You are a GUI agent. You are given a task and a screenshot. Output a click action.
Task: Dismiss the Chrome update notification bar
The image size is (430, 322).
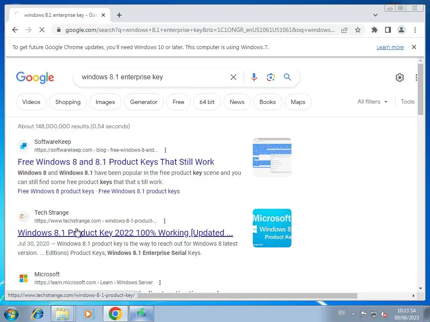[x=414, y=47]
